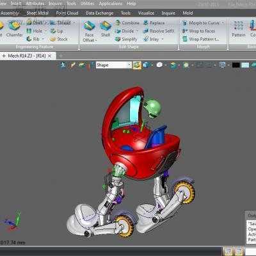The width and height of the screenshot is (256, 256).
Task: Expand the Divide dropdown arrow
Action: [x=137, y=31]
